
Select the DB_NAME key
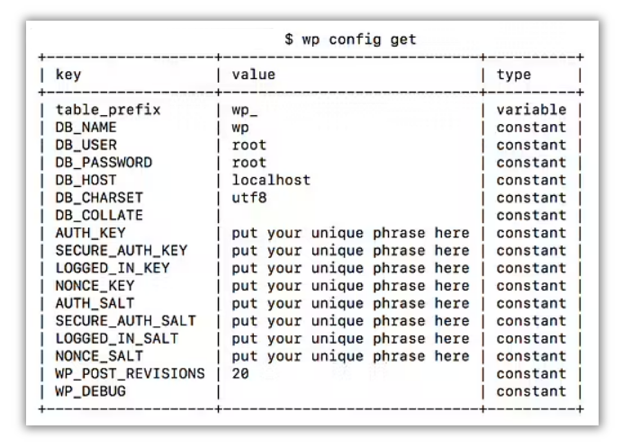86,128
